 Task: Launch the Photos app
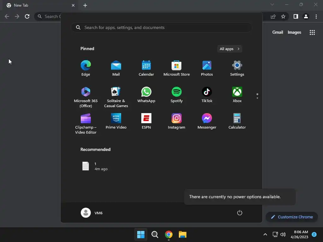207,68
